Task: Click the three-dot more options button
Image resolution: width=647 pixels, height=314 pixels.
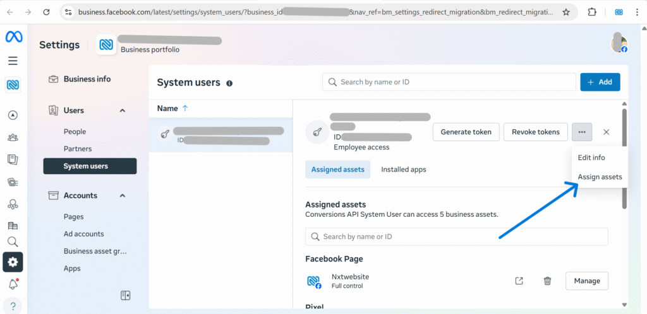Action: 582,132
